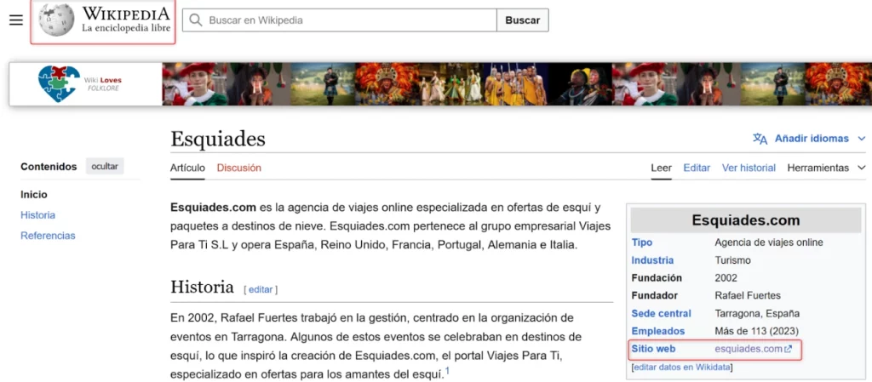Click editar datos en Wikidata
Viewport: 872px width, 382px height.
pyautogui.click(x=682, y=367)
